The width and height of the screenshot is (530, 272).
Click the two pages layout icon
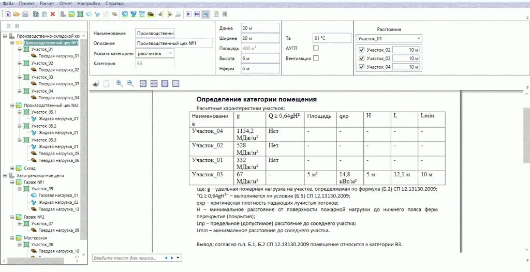coord(175,83)
